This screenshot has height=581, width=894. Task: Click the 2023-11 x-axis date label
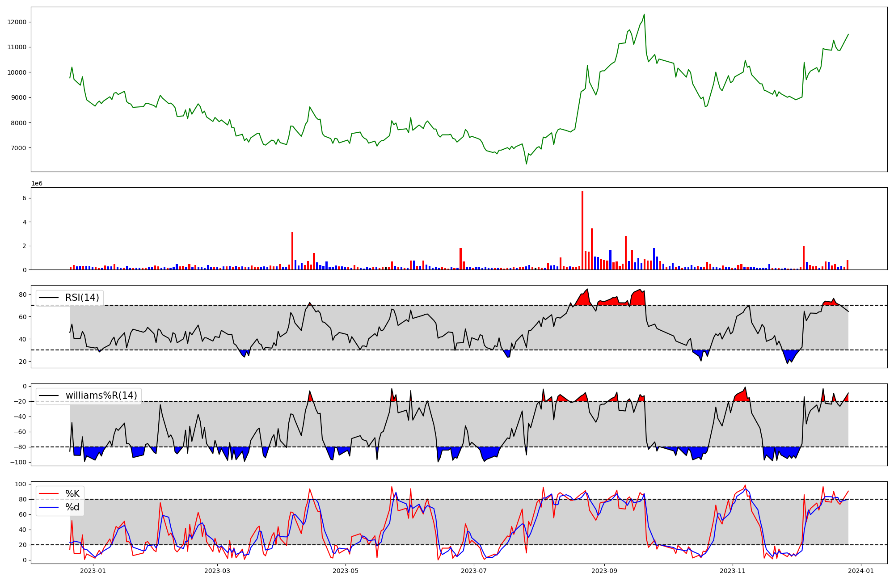(733, 571)
